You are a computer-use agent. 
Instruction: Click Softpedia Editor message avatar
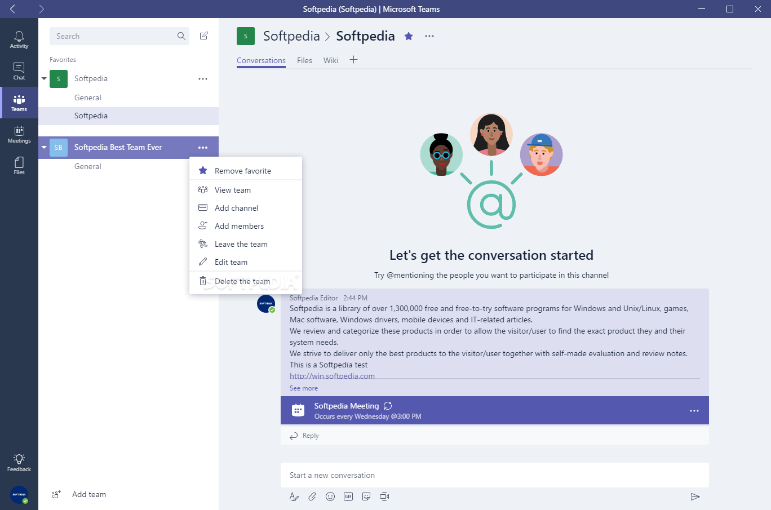(x=266, y=304)
